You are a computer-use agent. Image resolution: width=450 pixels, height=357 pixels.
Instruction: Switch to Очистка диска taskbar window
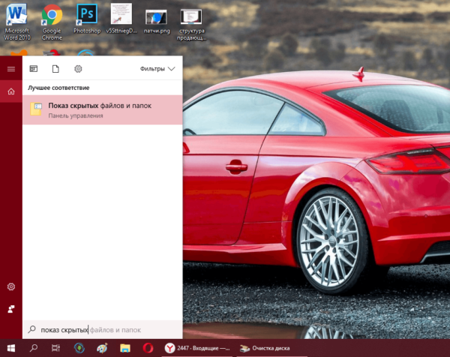[271, 349]
